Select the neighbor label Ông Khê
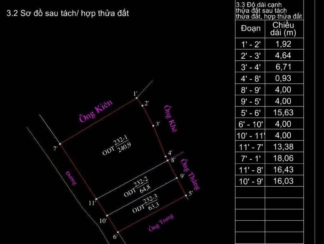This screenshot has width=324, height=244. click(x=169, y=119)
